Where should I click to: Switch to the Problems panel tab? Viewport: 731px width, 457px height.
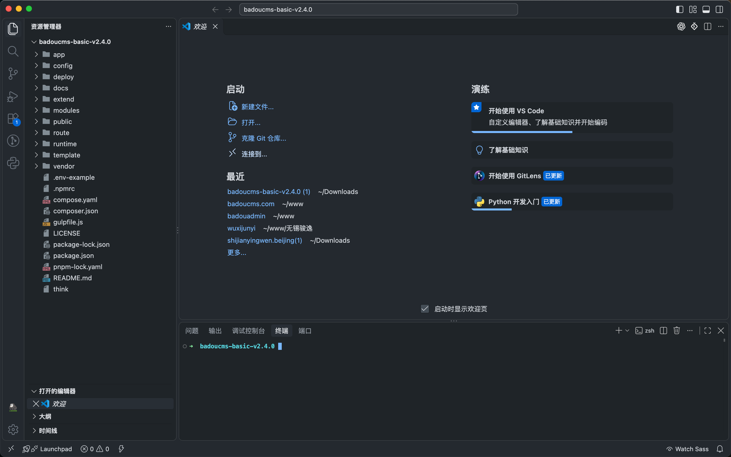(x=192, y=331)
